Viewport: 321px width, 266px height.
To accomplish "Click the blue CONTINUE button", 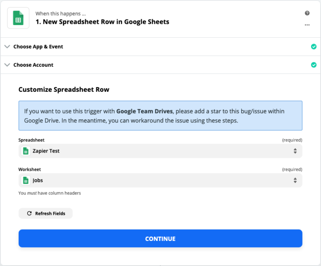I will pos(160,238).
